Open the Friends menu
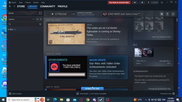This screenshot has height=102, width=182. pos(28,3)
